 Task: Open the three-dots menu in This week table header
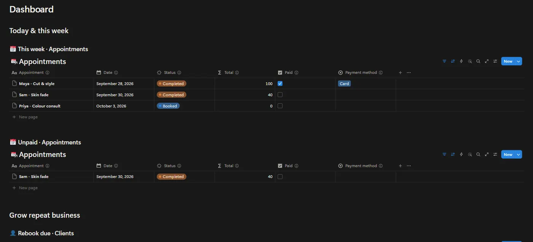tap(409, 73)
